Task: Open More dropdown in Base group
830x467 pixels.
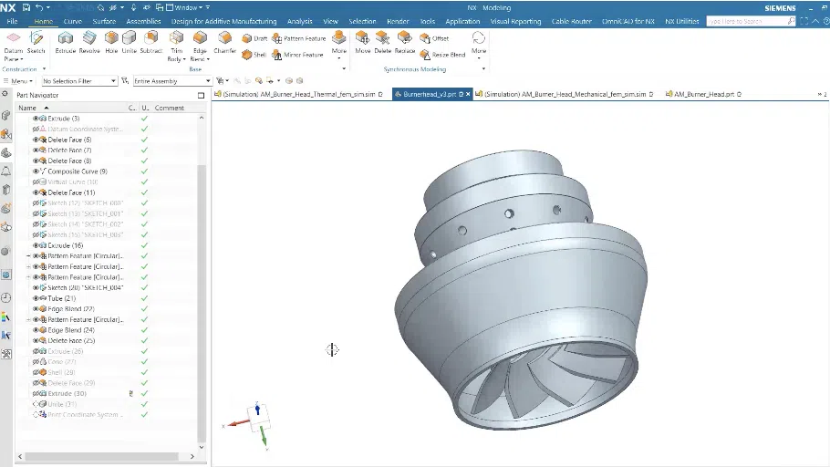Action: click(x=339, y=47)
